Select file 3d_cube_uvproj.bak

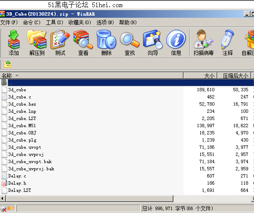point(31,169)
